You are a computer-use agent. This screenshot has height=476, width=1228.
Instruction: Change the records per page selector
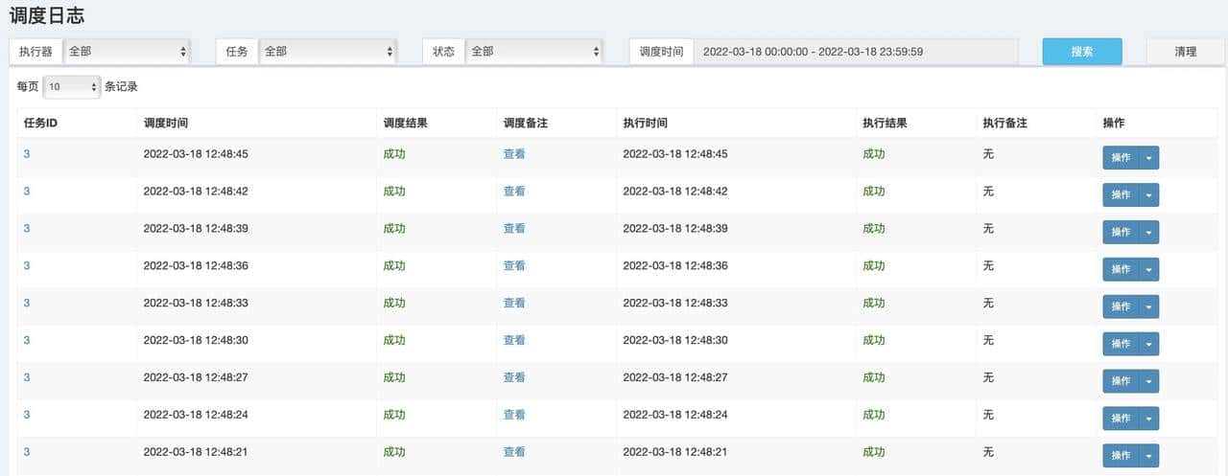[x=72, y=87]
